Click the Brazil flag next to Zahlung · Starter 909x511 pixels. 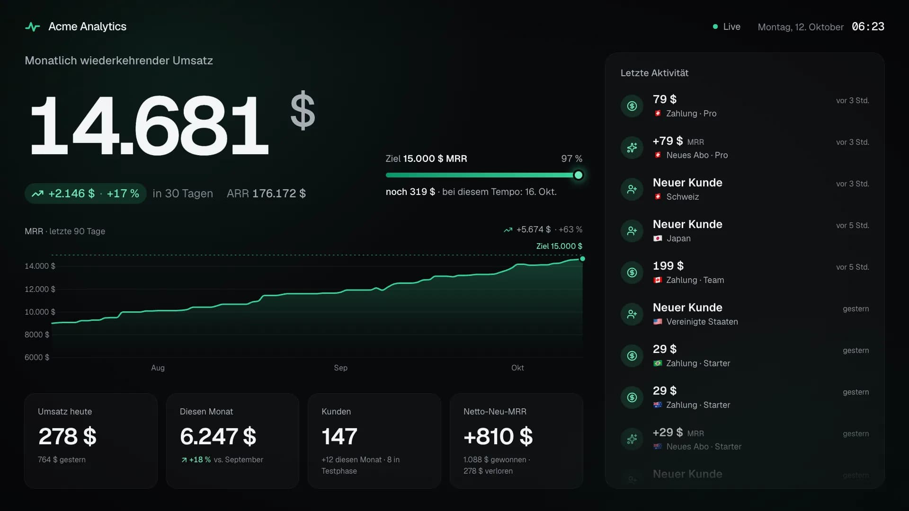click(658, 363)
